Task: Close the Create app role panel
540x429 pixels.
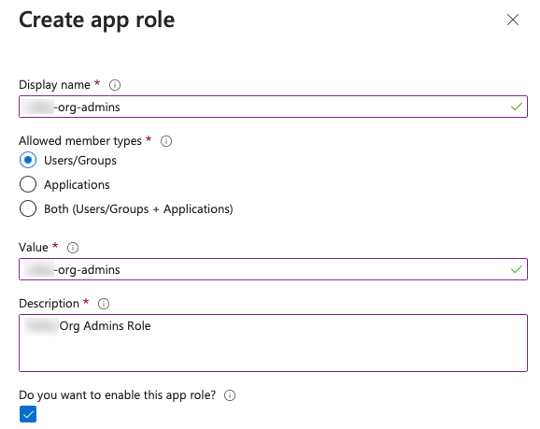Action: (513, 20)
